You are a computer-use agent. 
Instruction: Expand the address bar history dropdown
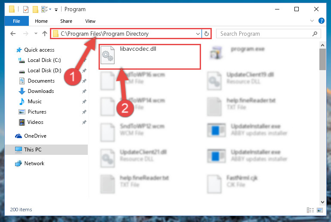(198, 34)
